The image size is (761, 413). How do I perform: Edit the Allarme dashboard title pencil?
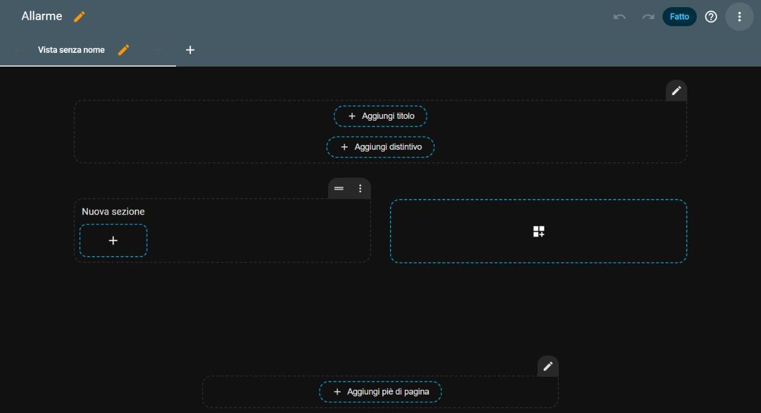pyautogui.click(x=80, y=17)
